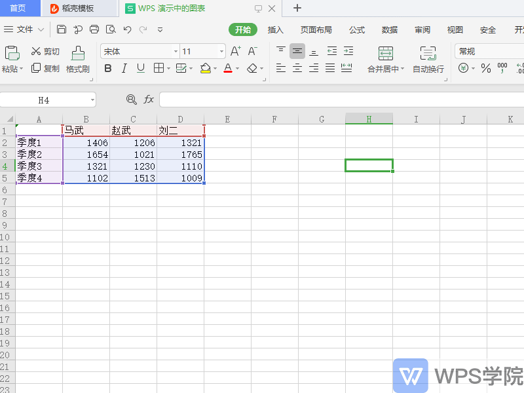Open font color dropdown arrow
Screen dimensions: 524x393
pyautogui.click(x=237, y=69)
